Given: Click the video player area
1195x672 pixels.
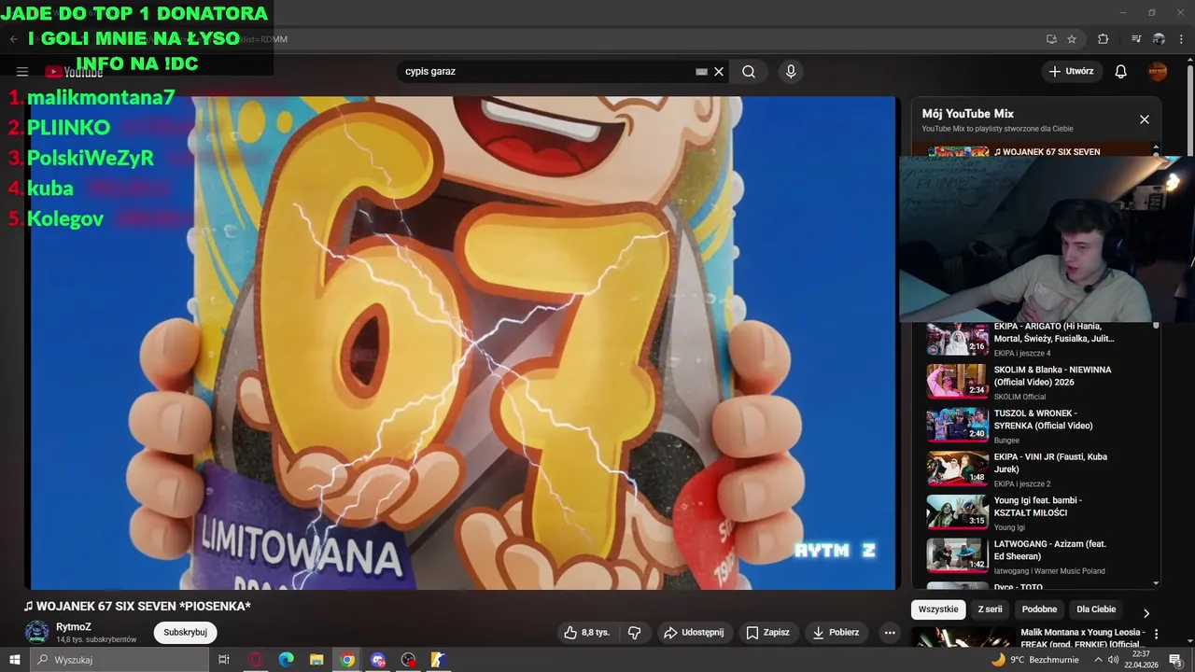Looking at the screenshot, I should click(x=462, y=343).
